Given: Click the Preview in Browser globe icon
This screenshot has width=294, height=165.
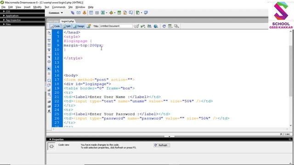Looking at the screenshot, I should coord(156,26).
